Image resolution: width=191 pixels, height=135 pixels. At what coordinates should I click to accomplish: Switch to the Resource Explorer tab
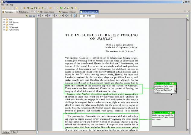[x=10, y=12]
